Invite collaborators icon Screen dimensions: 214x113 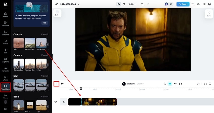(171, 4)
